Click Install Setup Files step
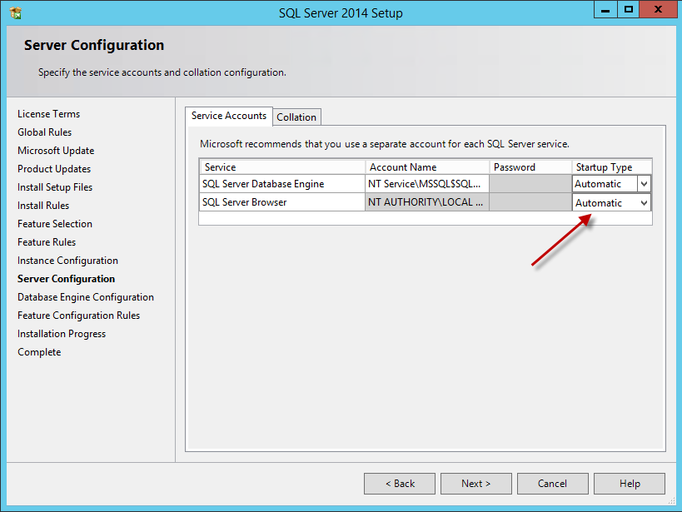Viewport: 682px width, 512px height. coord(55,187)
